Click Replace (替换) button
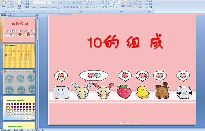 150,4
